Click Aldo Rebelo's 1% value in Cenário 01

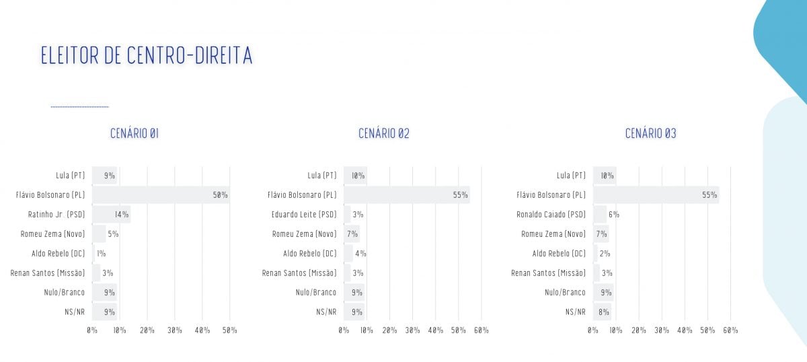tap(101, 254)
